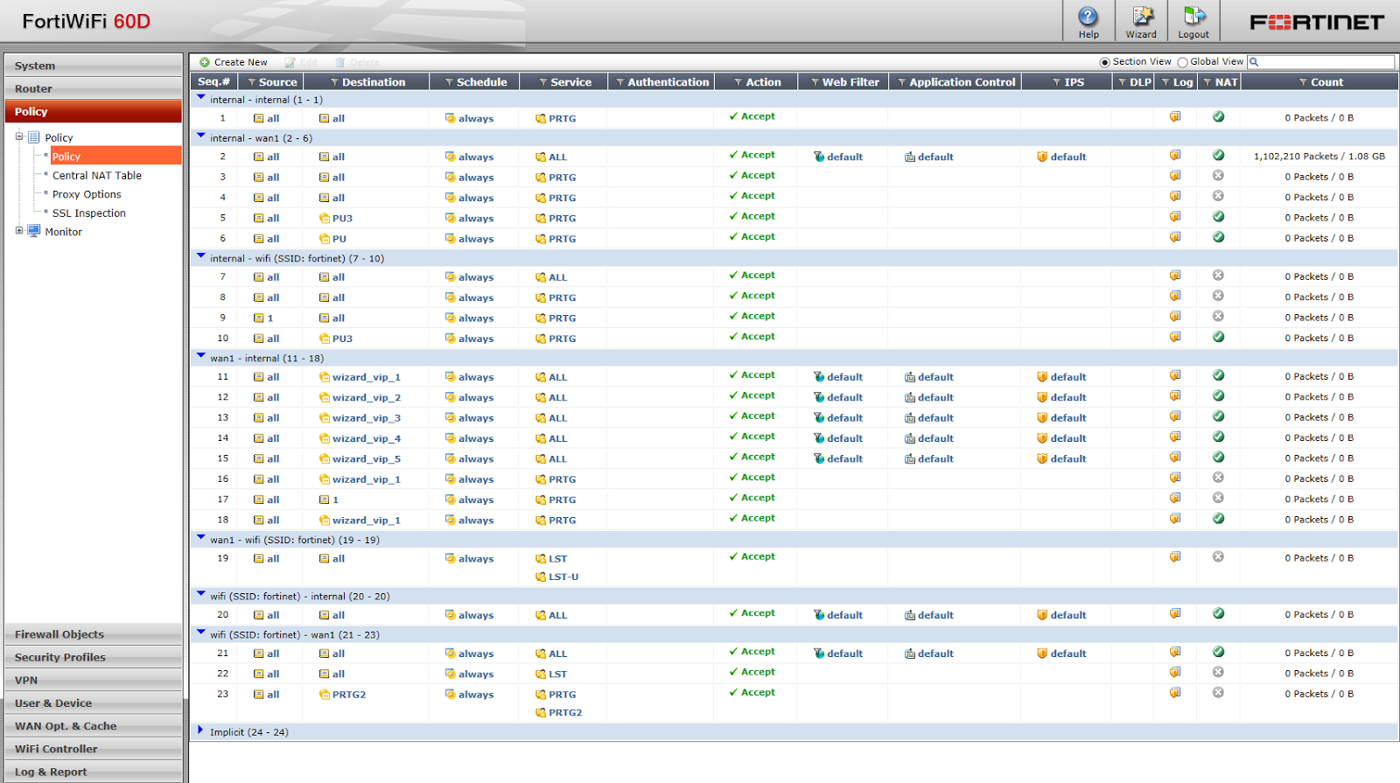Open the System menu section
Image resolution: width=1400 pixels, height=783 pixels.
(x=94, y=66)
